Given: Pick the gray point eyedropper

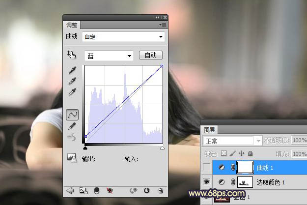Looking at the screenshot, I should click(72, 81).
